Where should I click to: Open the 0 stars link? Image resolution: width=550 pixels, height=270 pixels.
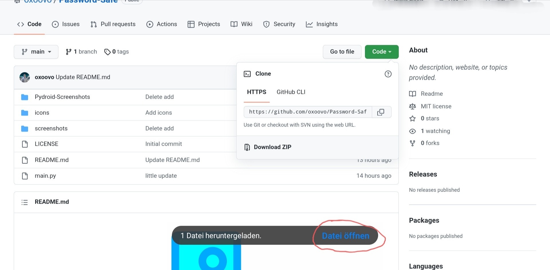tap(430, 118)
